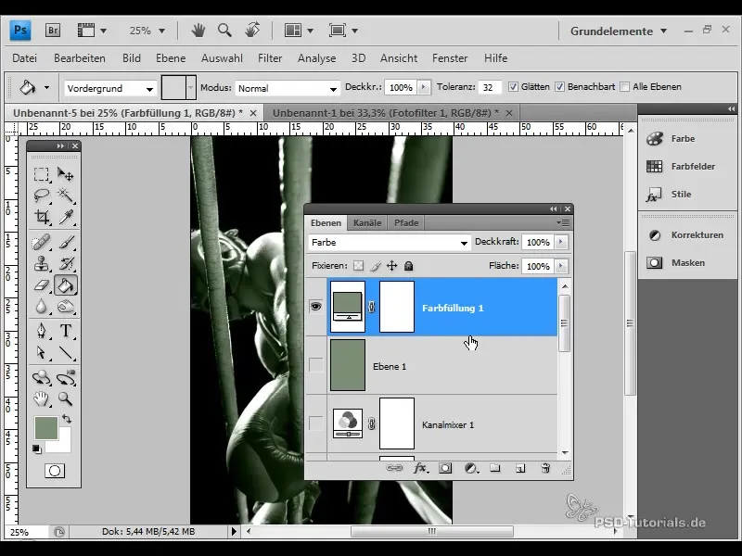Click the link layers icon

pyautogui.click(x=394, y=468)
